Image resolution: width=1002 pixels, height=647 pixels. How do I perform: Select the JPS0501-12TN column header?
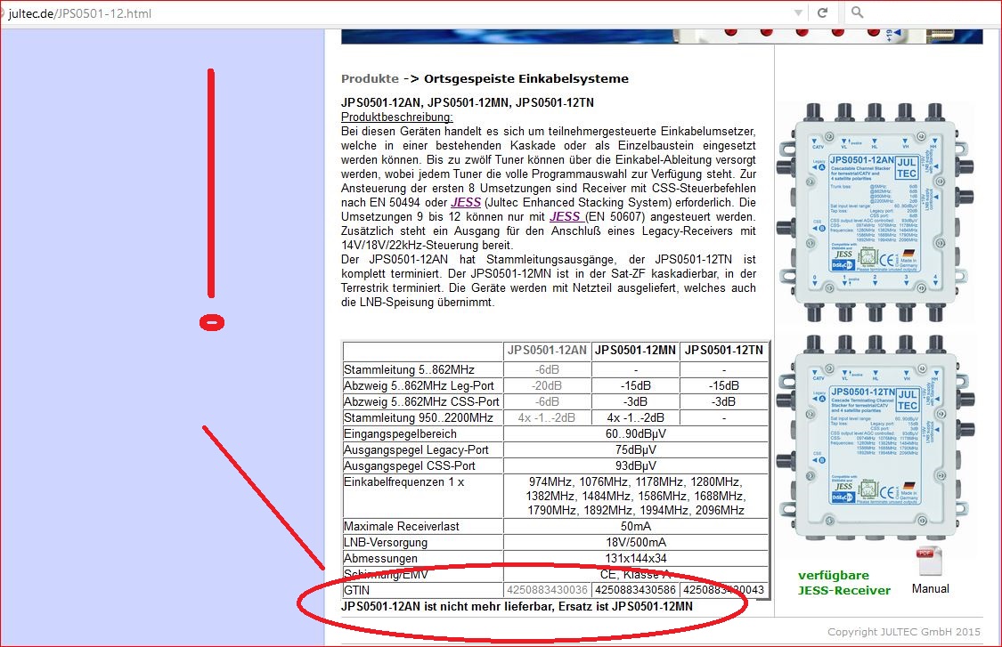point(724,351)
